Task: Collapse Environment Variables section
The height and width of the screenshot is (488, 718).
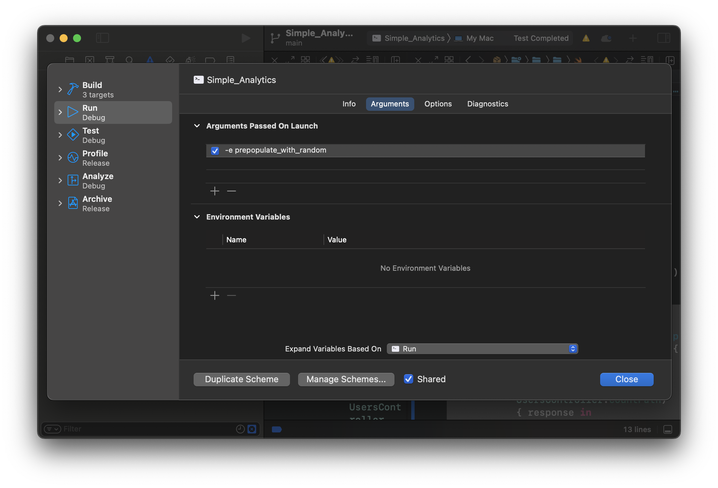Action: 197,217
